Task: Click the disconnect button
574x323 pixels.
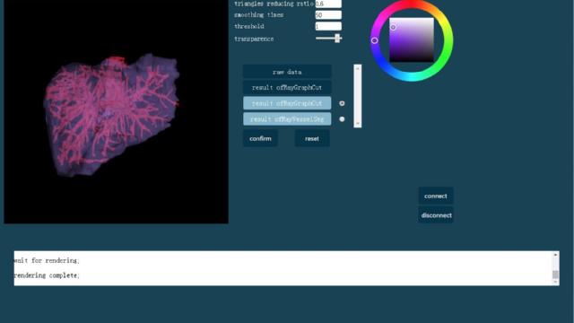Action: [x=436, y=215]
